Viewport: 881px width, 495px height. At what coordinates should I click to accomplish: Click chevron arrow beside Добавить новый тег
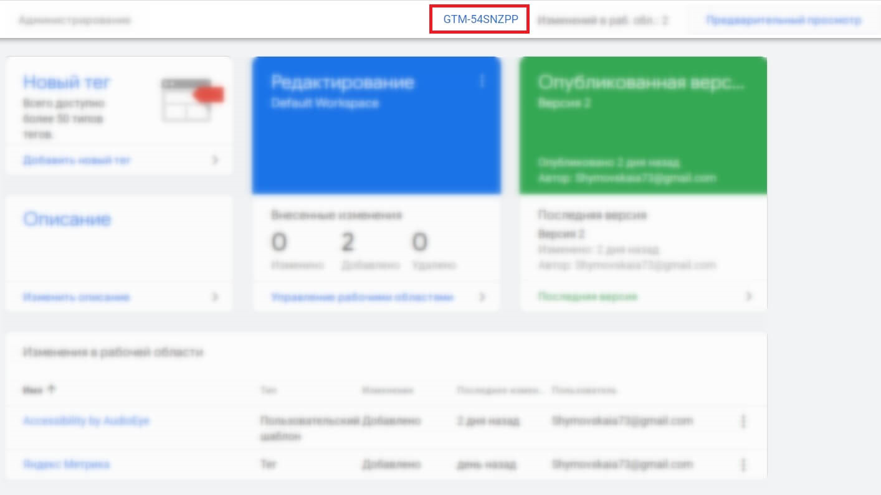click(x=215, y=160)
